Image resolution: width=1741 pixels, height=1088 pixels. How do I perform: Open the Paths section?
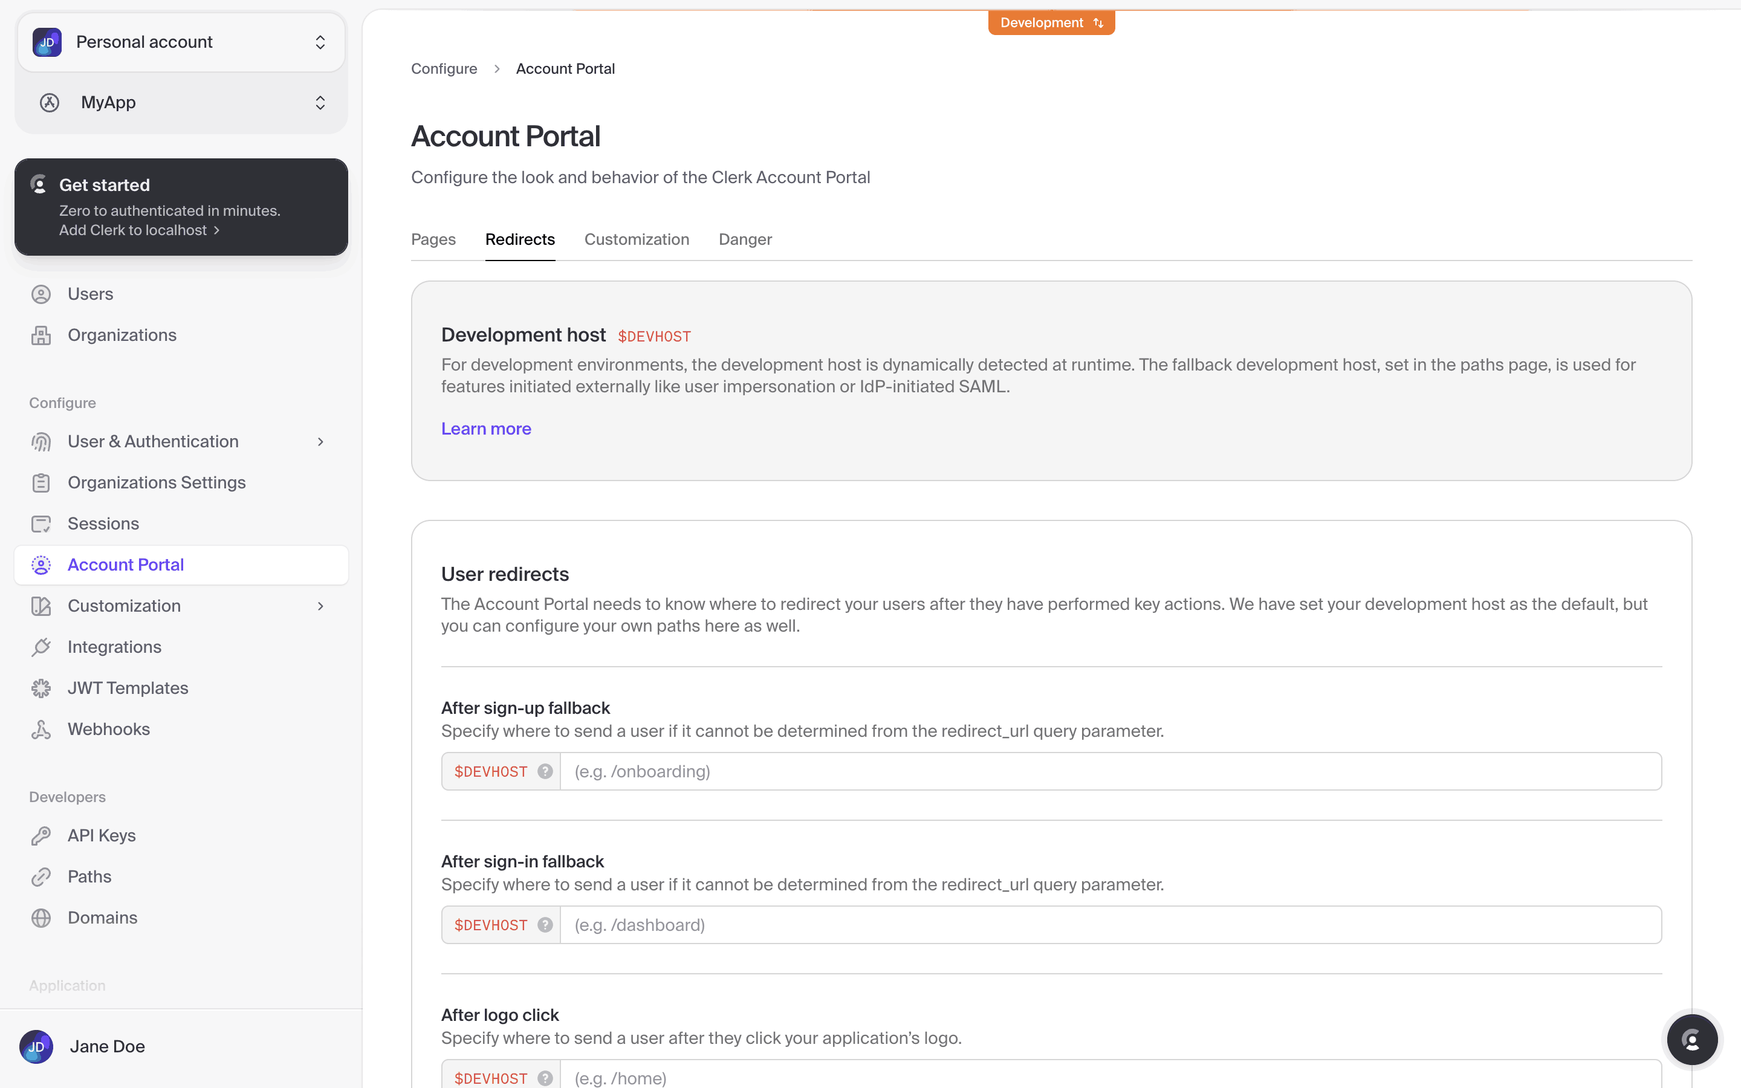(x=91, y=876)
